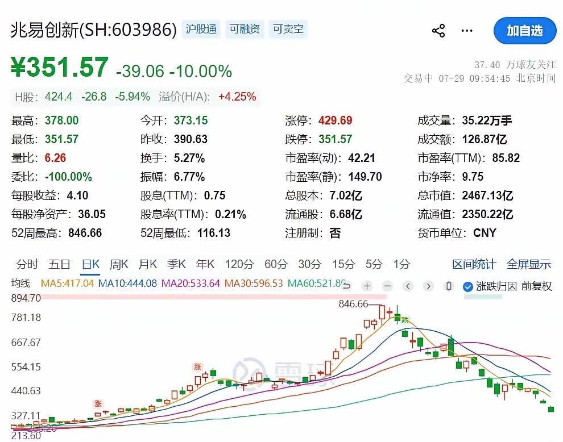Click the chart reset undo arrow icon
The height and width of the screenshot is (442, 563).
[346, 286]
